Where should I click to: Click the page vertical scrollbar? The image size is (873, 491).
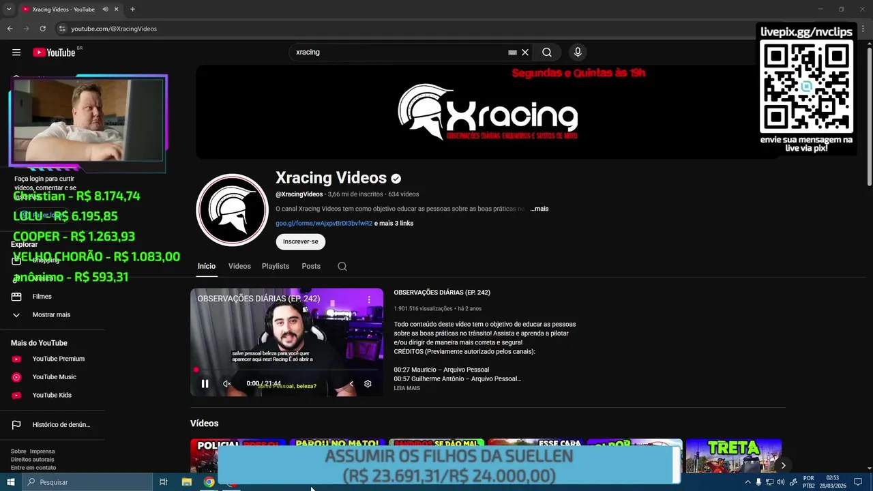[x=869, y=116]
